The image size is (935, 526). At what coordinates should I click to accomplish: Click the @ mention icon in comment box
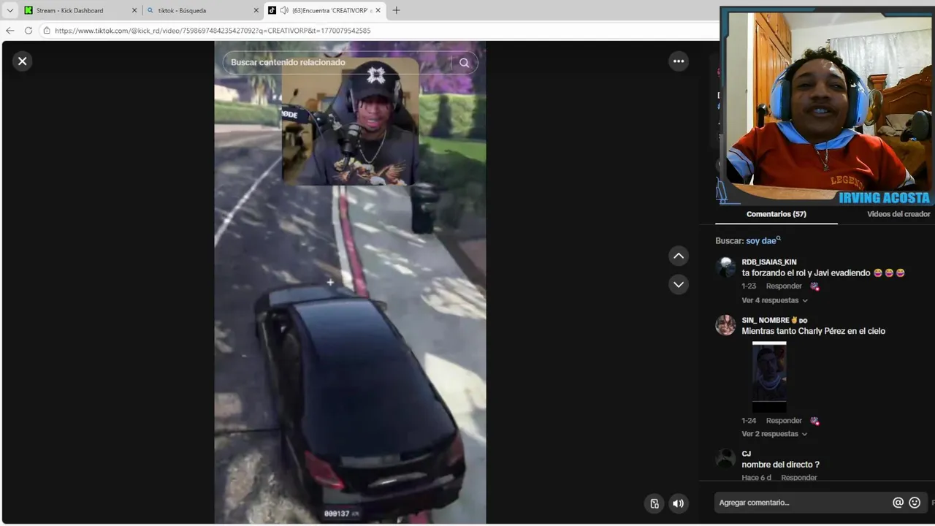pos(898,503)
